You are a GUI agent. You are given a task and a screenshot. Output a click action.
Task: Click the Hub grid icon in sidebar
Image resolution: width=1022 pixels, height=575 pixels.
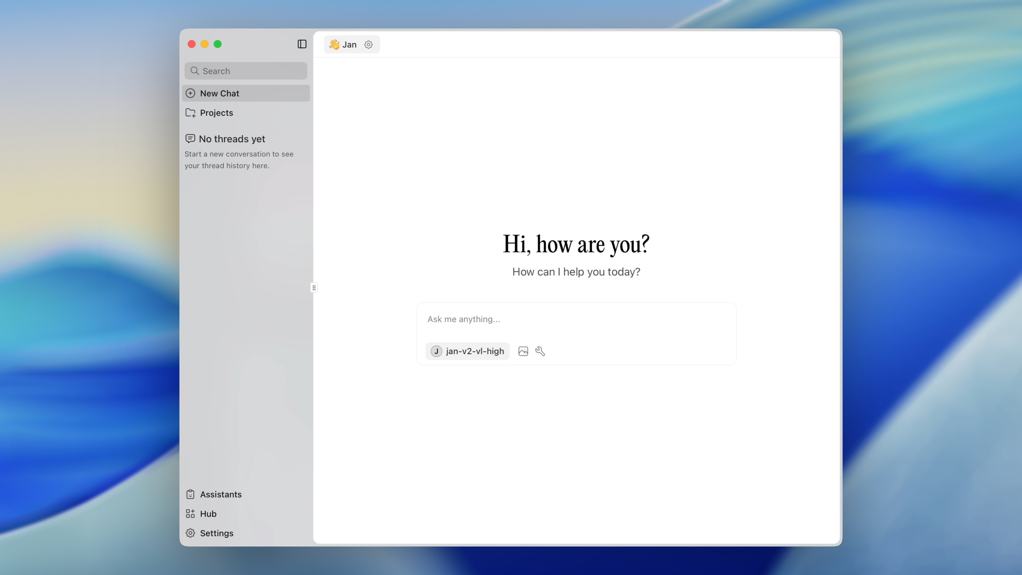click(190, 514)
